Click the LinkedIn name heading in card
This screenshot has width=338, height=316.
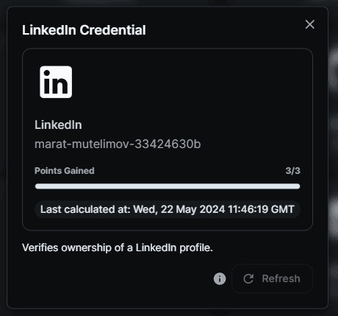point(58,124)
